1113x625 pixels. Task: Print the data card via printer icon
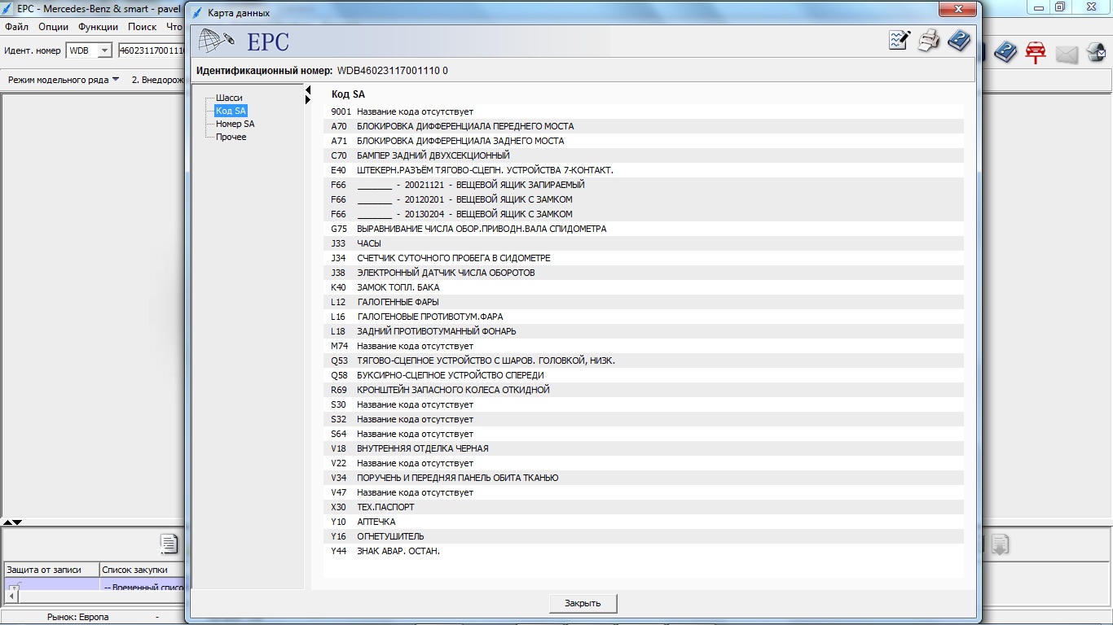(x=929, y=40)
